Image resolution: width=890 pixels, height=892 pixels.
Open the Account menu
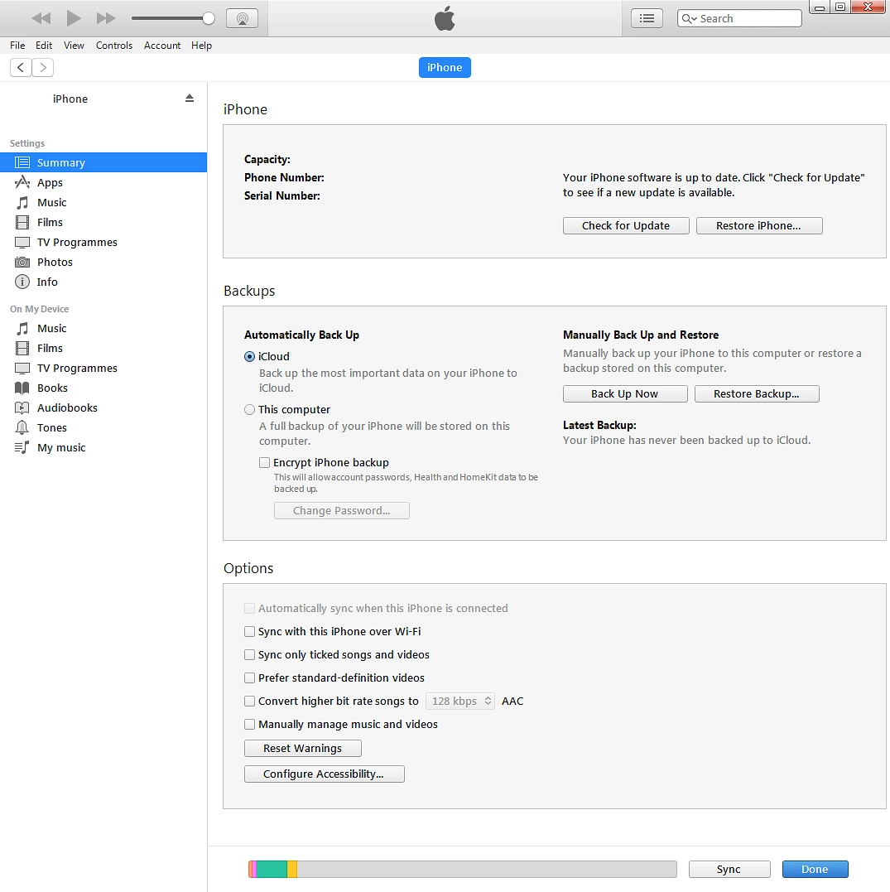point(162,46)
